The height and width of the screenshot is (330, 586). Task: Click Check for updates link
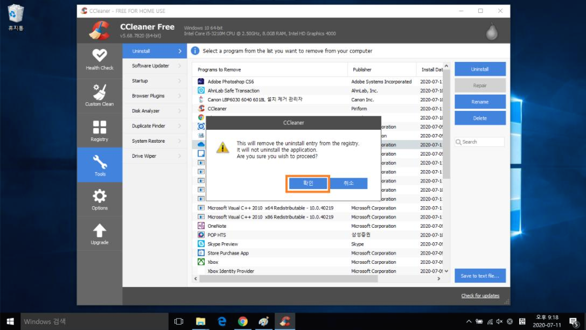(480, 296)
